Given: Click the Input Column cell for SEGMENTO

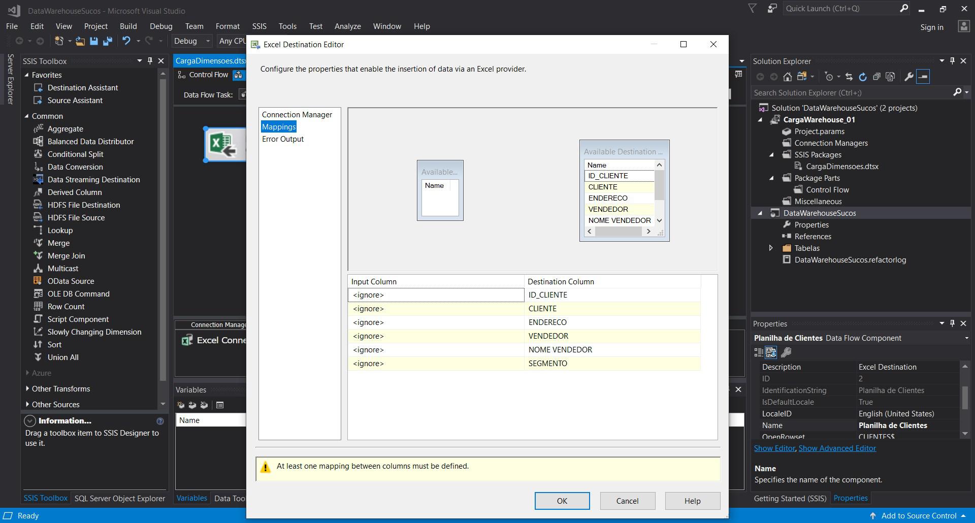Looking at the screenshot, I should point(436,364).
